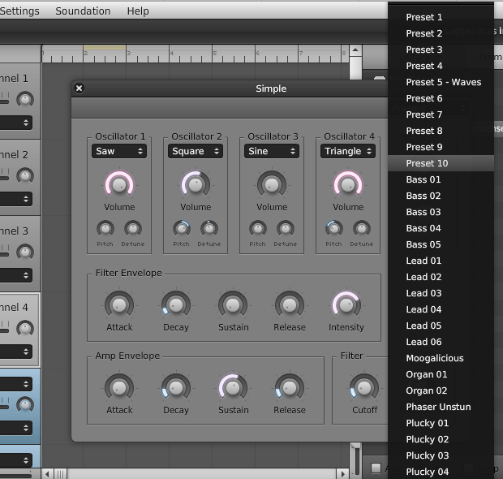Open the Soundation menu
This screenshot has width=503, height=479.
pyautogui.click(x=83, y=11)
